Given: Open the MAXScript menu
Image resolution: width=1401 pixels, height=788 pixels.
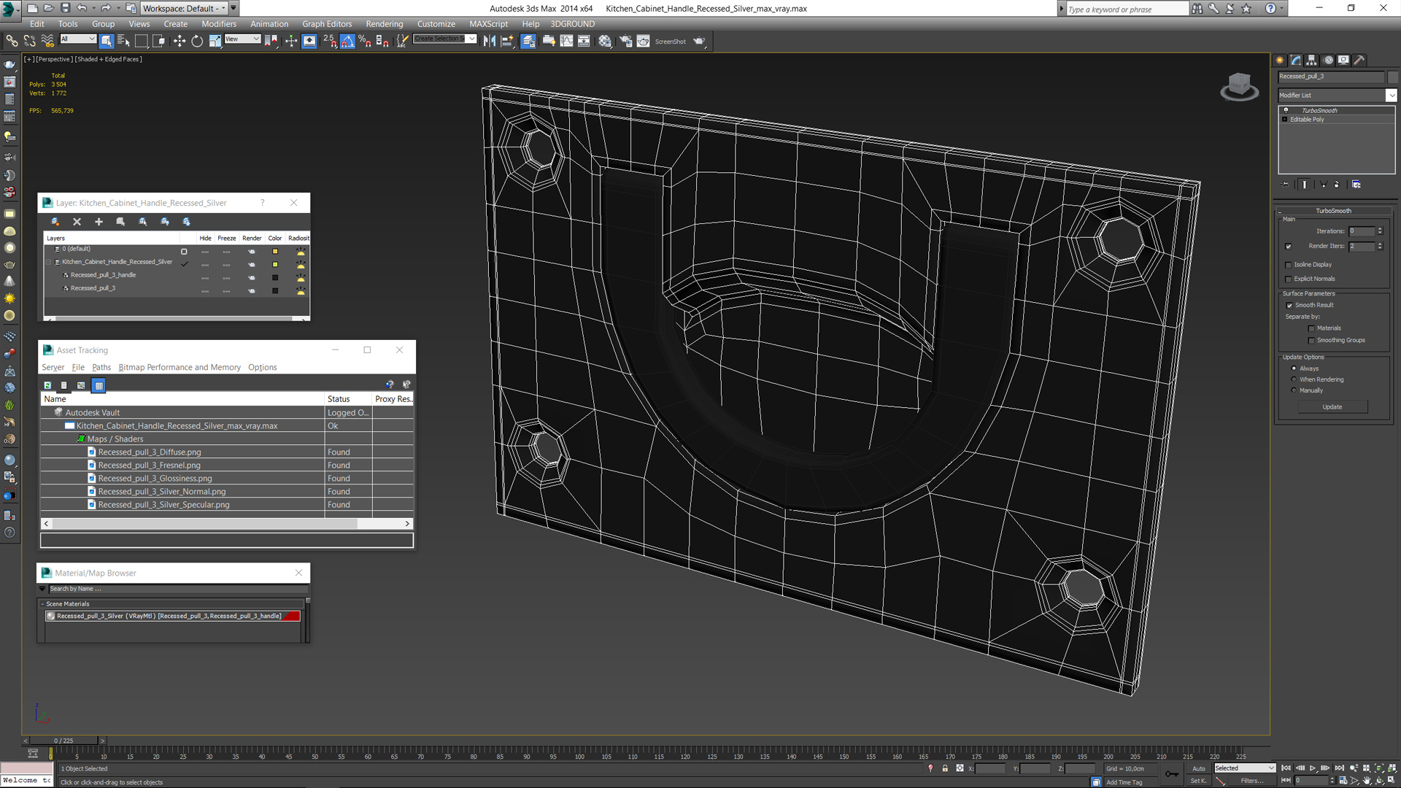Looking at the screenshot, I should (488, 24).
